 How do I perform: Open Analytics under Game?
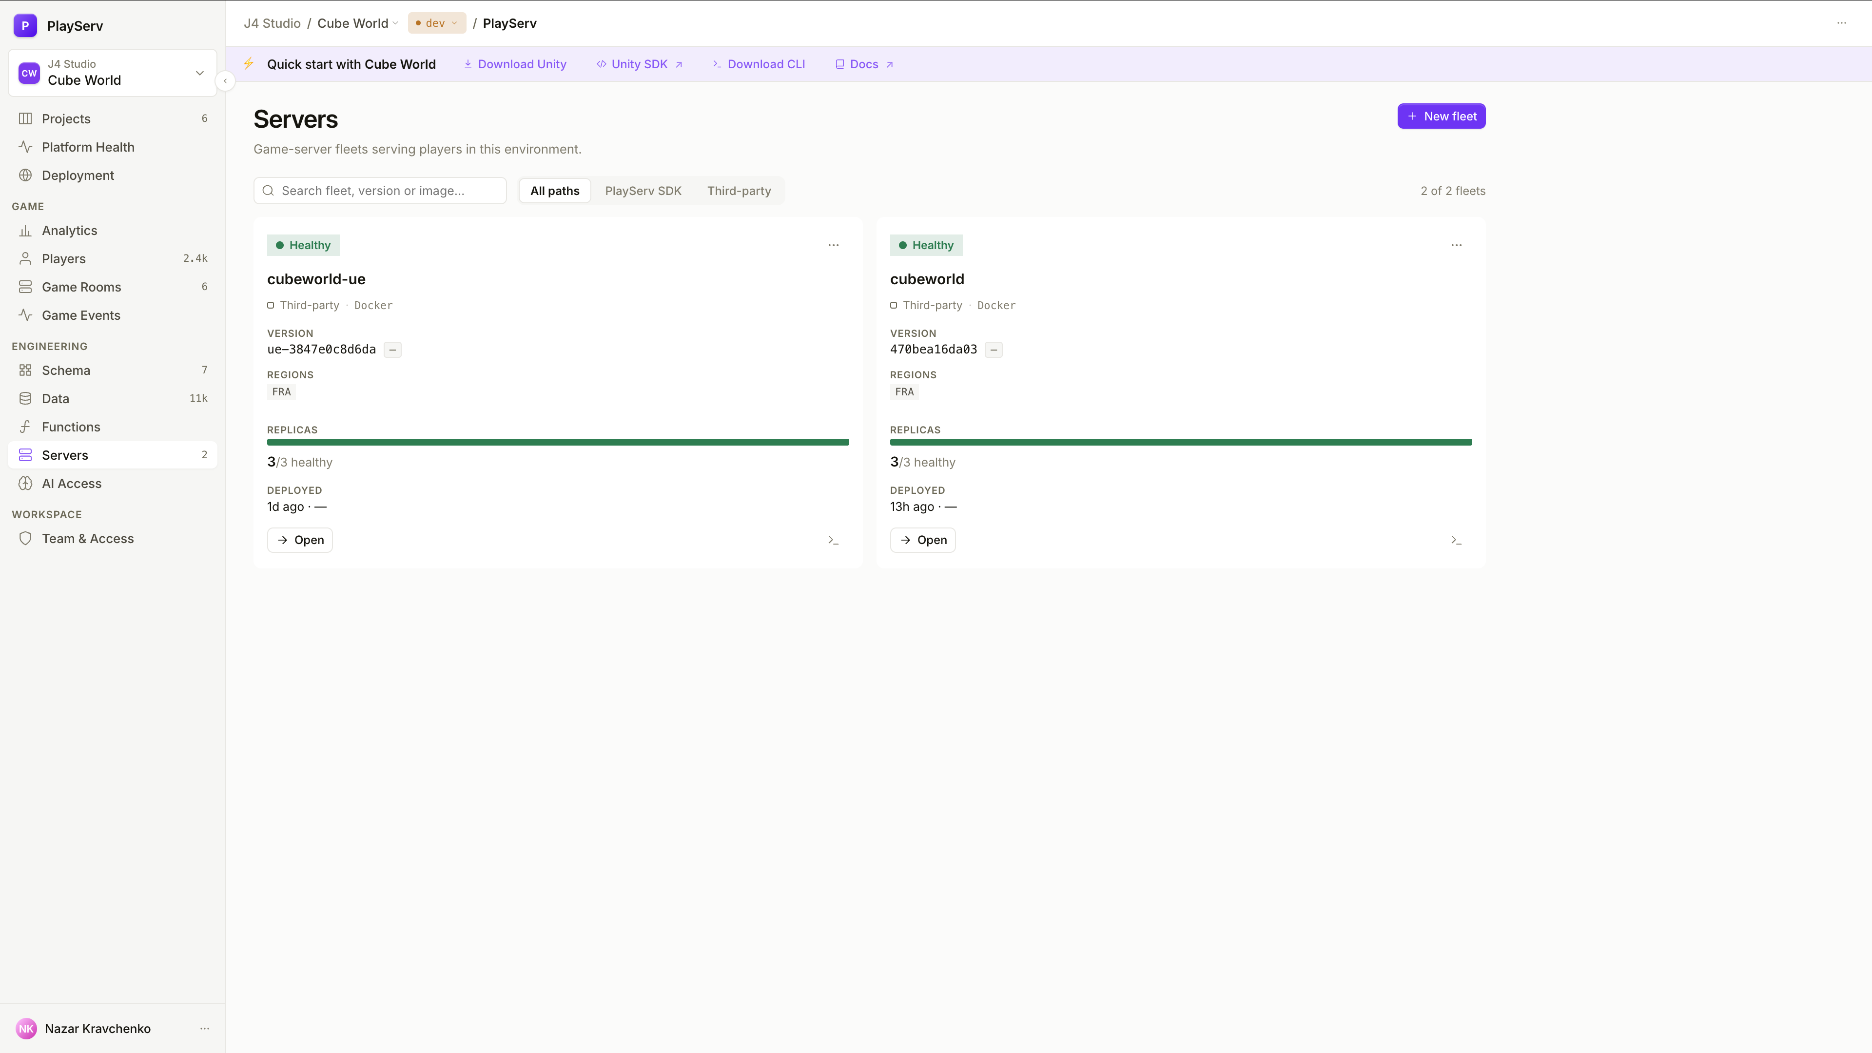tap(113, 231)
